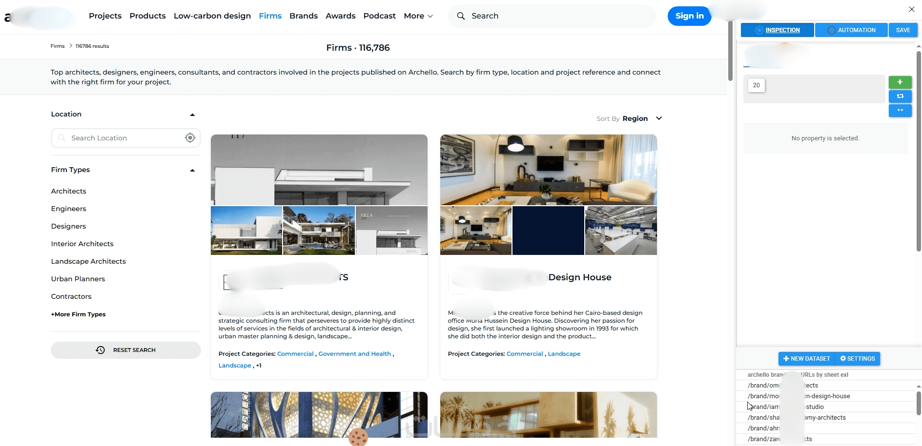Open the Settings gear in dataset panel
The image size is (922, 446).
pyautogui.click(x=858, y=359)
